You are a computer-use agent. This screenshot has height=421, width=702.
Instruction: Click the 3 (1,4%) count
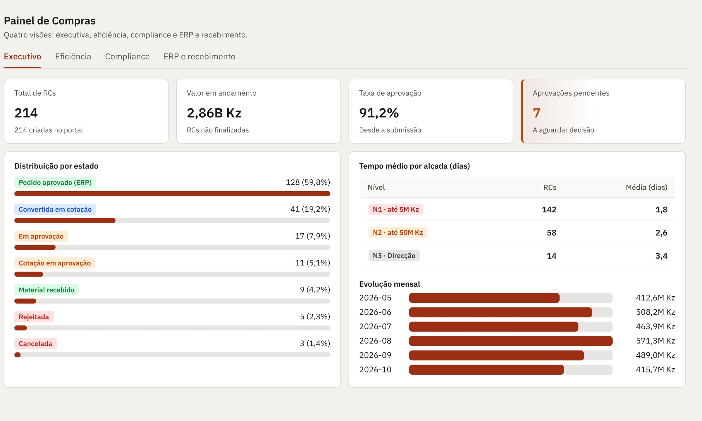pos(315,343)
